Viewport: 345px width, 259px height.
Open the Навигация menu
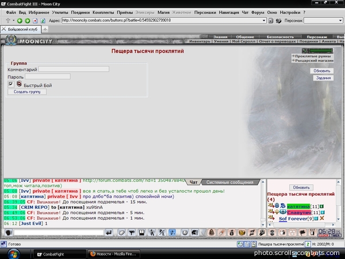pos(229,12)
